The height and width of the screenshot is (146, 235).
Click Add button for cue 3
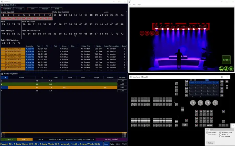coord(122,87)
